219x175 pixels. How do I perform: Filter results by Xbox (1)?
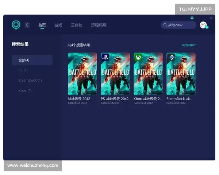(25, 90)
